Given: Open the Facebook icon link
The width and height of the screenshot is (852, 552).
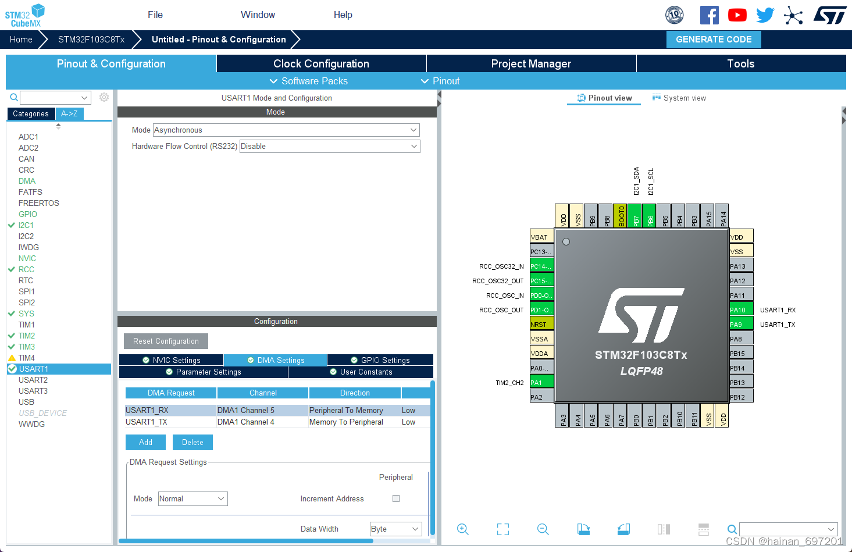Looking at the screenshot, I should [x=709, y=15].
